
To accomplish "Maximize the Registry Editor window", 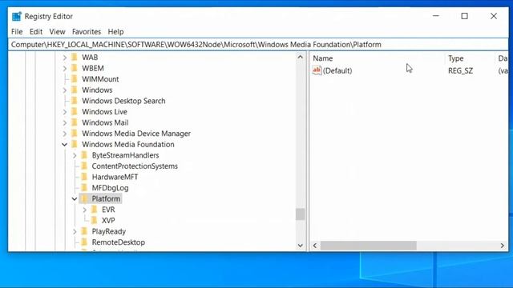I will pyautogui.click(x=465, y=16).
